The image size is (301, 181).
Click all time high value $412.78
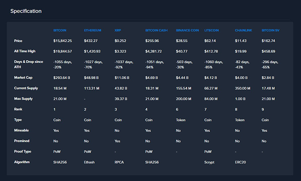point(211,52)
